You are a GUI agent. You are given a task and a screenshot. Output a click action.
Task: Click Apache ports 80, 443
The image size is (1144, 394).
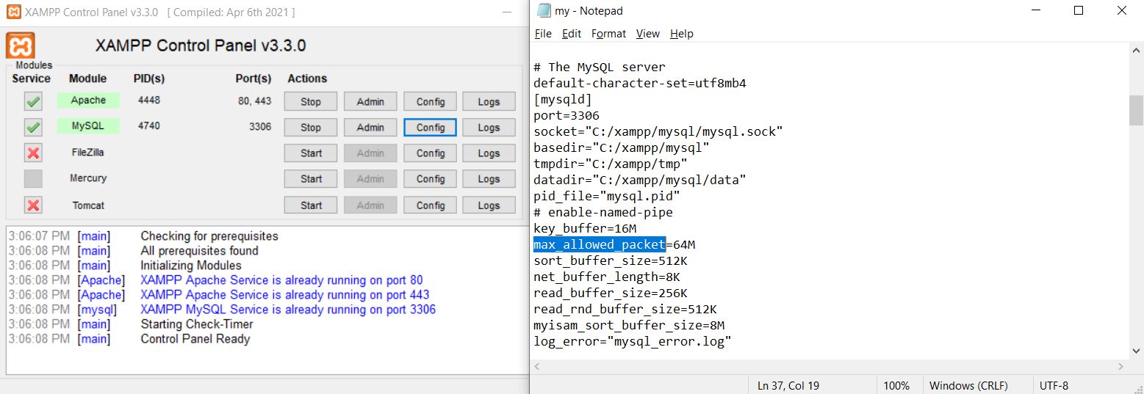pos(255,101)
